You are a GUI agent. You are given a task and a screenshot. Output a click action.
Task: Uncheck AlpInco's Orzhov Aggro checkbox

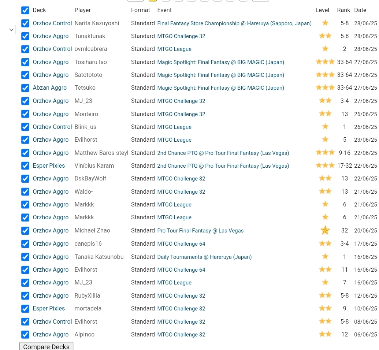point(25,335)
